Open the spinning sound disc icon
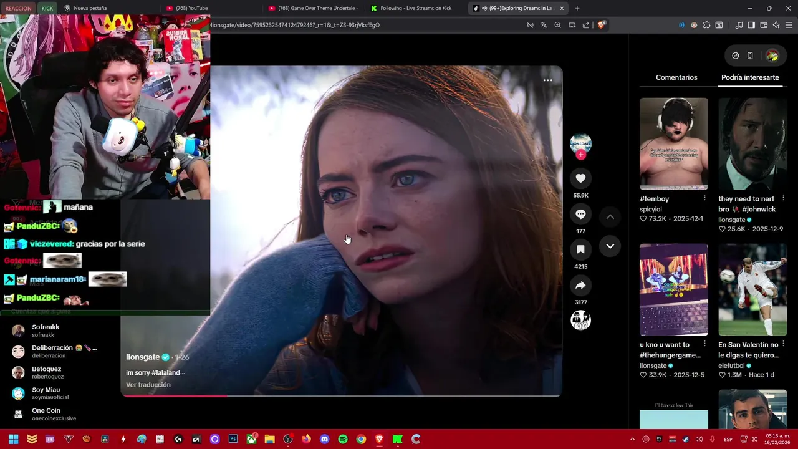Screen dimensions: 798x449 point(580,320)
